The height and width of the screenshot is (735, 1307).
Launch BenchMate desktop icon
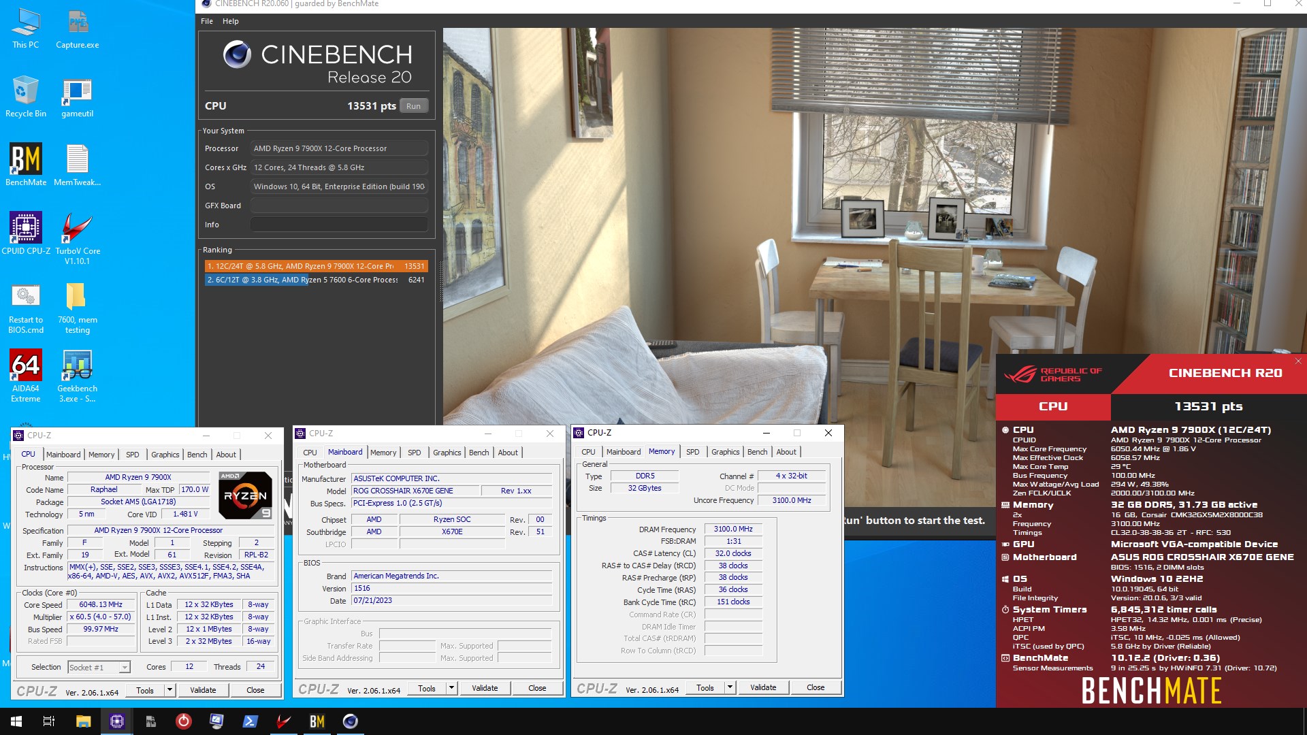pyautogui.click(x=26, y=165)
